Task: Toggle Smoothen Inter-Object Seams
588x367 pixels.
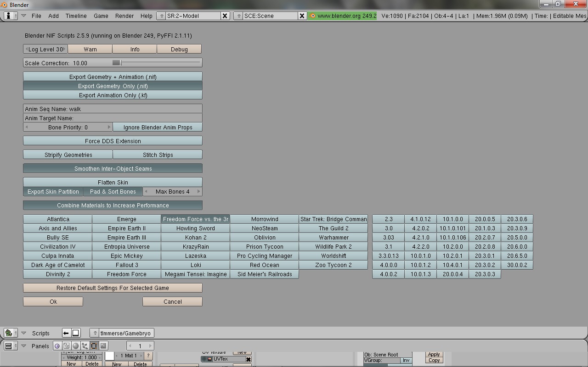Action: coord(113,168)
